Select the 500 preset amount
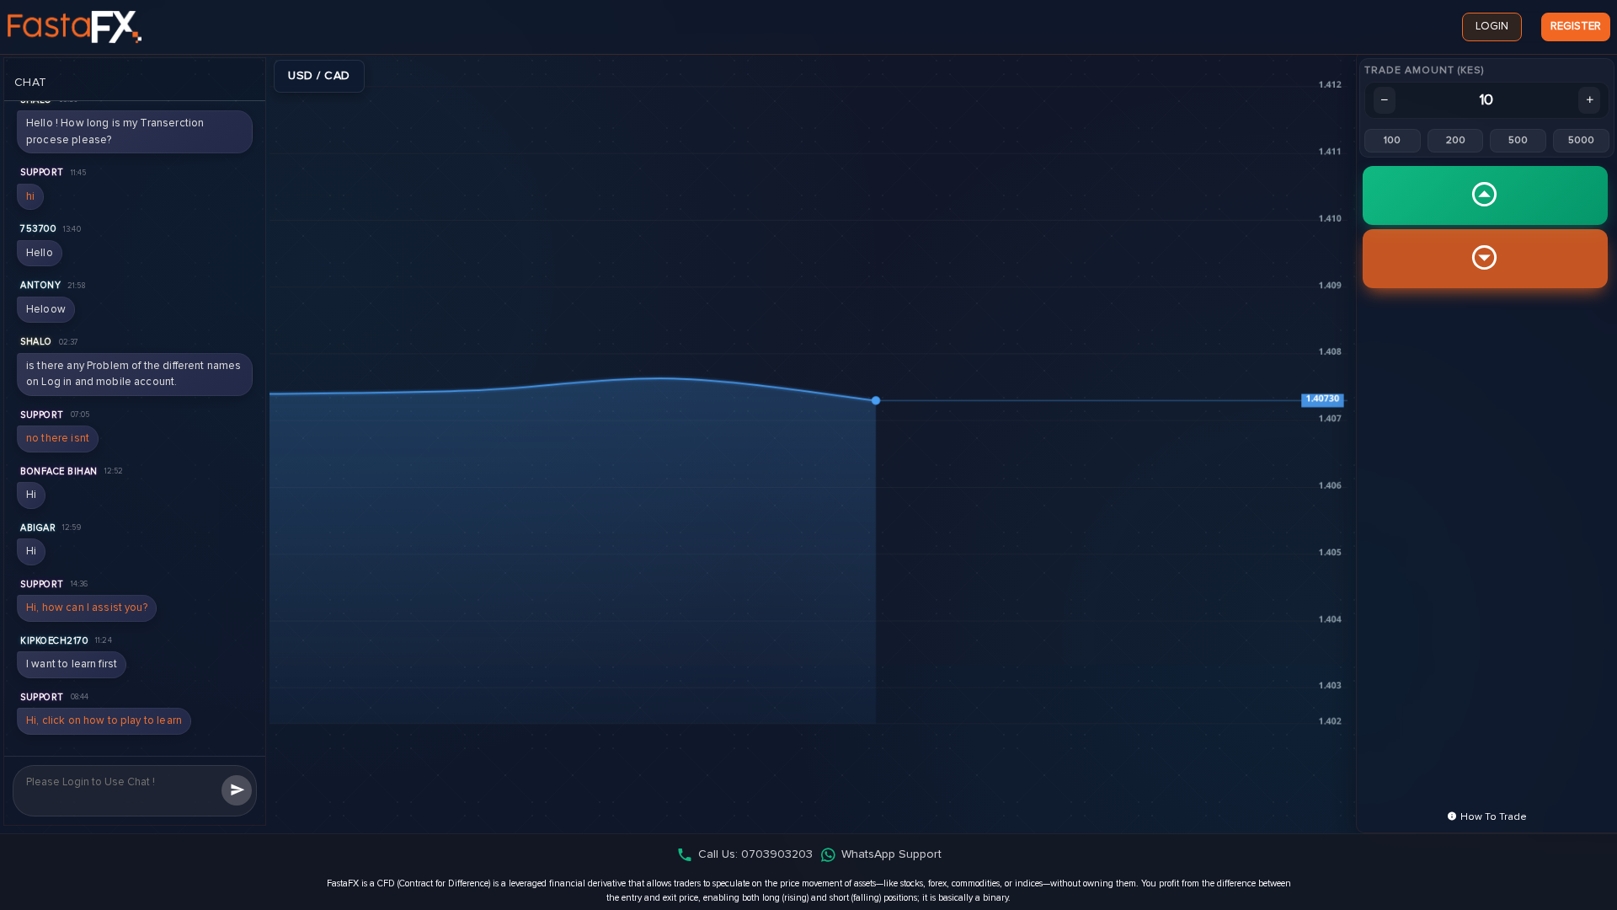 coord(1518,141)
